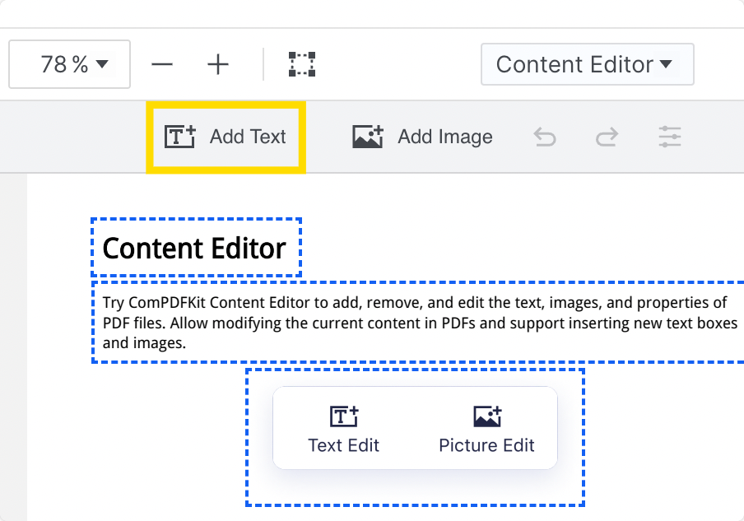This screenshot has height=521, width=744.
Task: Select the "Content Editor" heading text block
Action: coord(196,247)
